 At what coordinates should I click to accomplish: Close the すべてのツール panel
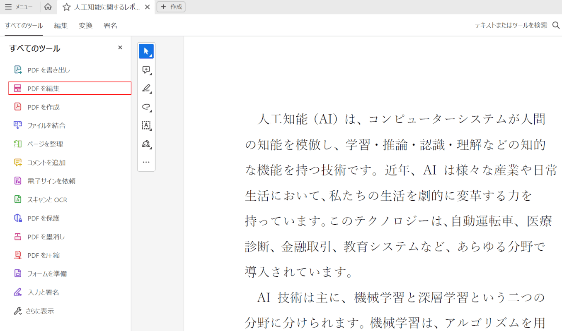click(120, 48)
